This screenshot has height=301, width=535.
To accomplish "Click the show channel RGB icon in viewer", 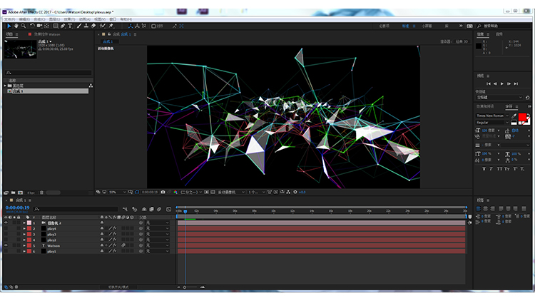I will point(175,192).
